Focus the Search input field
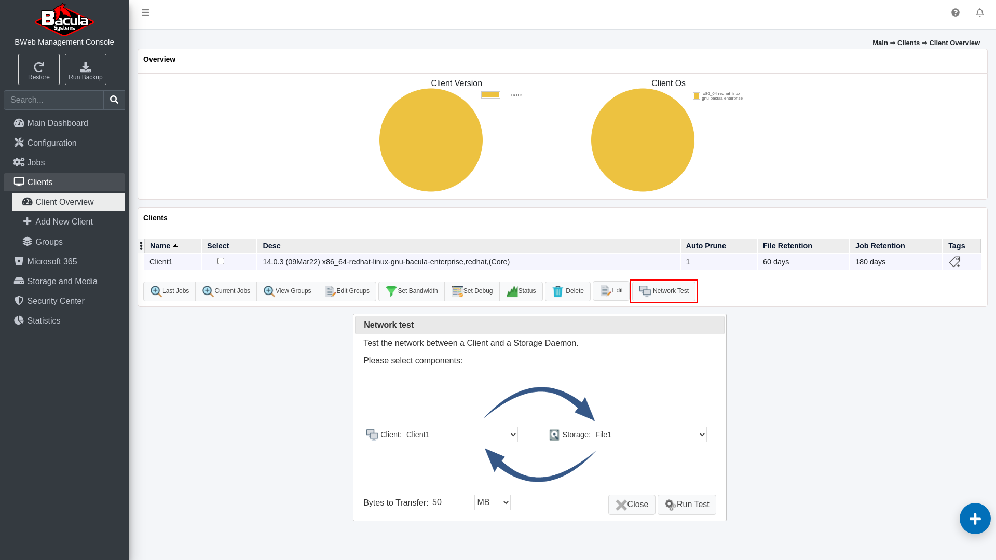 [53, 100]
